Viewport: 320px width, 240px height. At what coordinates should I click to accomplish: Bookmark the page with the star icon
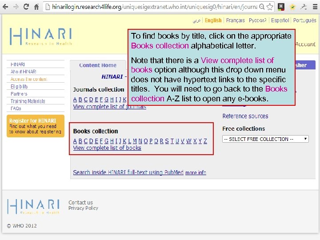(270, 7)
